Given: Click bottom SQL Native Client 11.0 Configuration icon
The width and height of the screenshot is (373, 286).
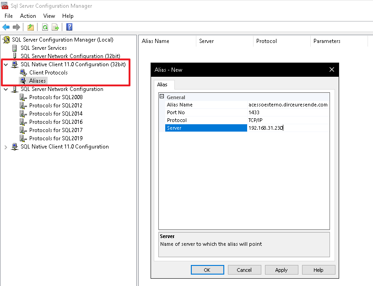Looking at the screenshot, I should (x=15, y=147).
